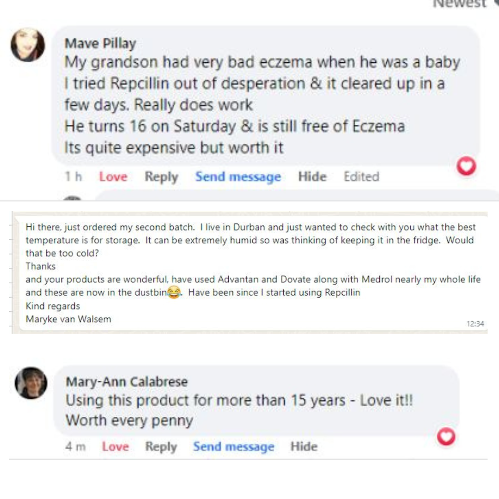The height and width of the screenshot is (499, 499).
Task: Reply to Mave Pillay's comment
Action: click(161, 176)
